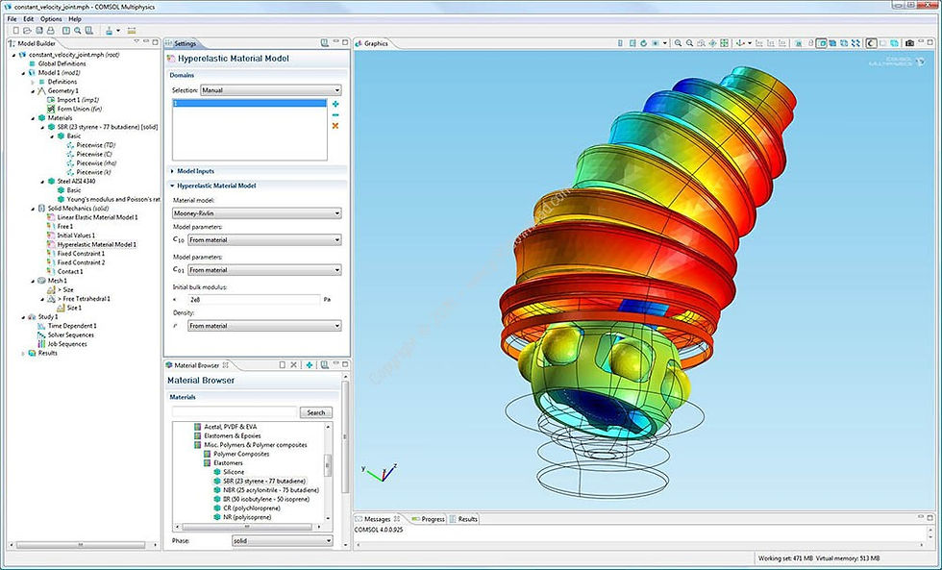
Task: Click the Zoom In icon in Graphics toolbar
Action: point(679,43)
